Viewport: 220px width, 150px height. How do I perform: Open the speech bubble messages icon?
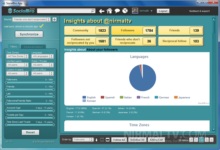coord(117,11)
